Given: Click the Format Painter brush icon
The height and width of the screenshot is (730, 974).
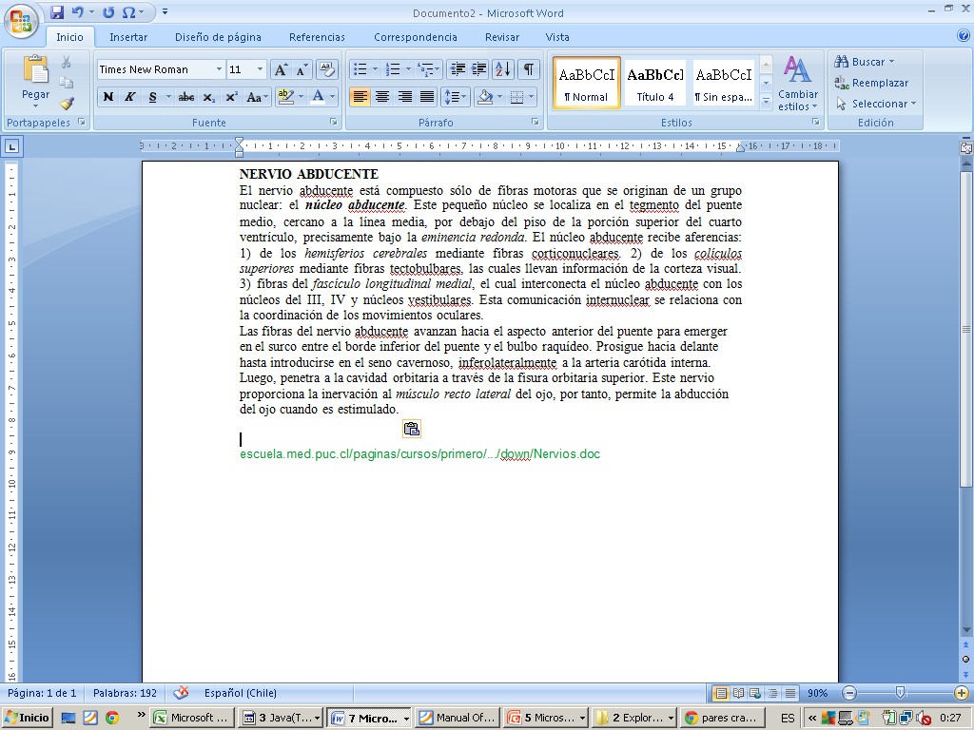Looking at the screenshot, I should [x=67, y=104].
